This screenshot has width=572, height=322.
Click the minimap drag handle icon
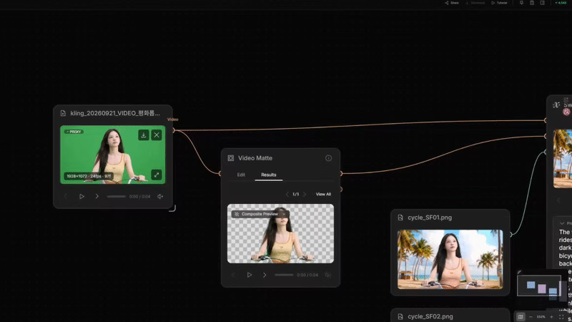click(x=520, y=272)
